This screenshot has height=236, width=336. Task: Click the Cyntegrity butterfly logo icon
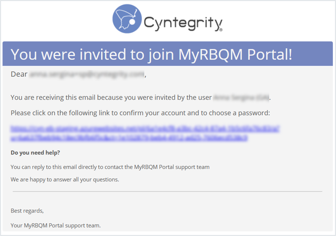click(x=127, y=19)
